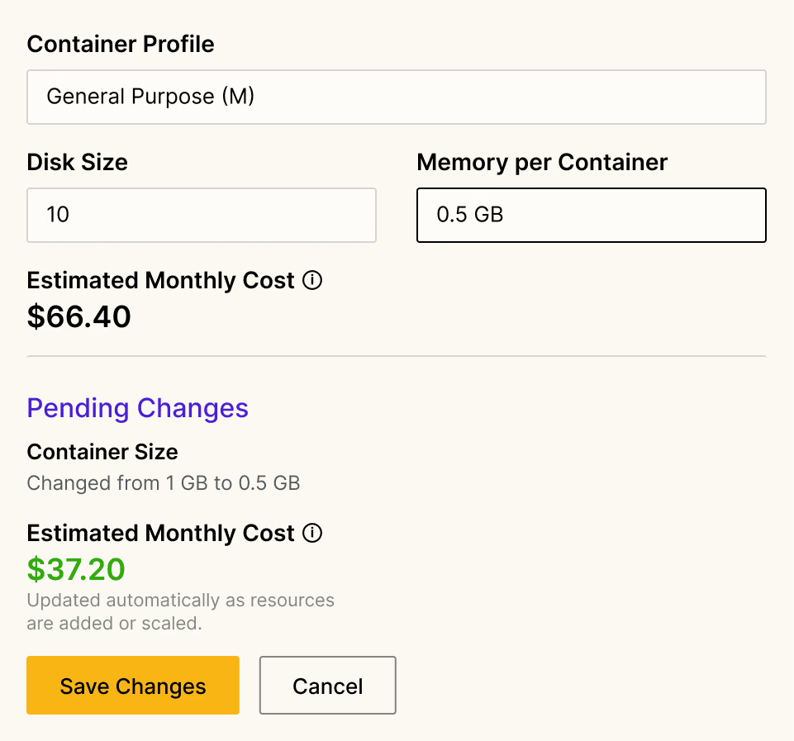Viewport: 794px width, 741px height.
Task: Click info icon beside pending Estimated Monthly Cost
Action: click(x=312, y=534)
